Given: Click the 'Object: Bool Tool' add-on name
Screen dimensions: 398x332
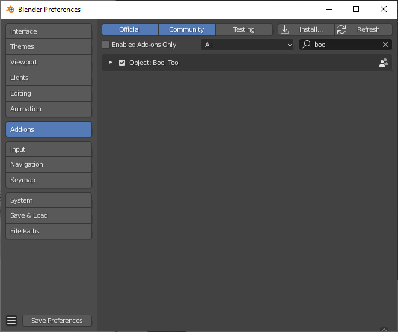Looking at the screenshot, I should tap(155, 63).
